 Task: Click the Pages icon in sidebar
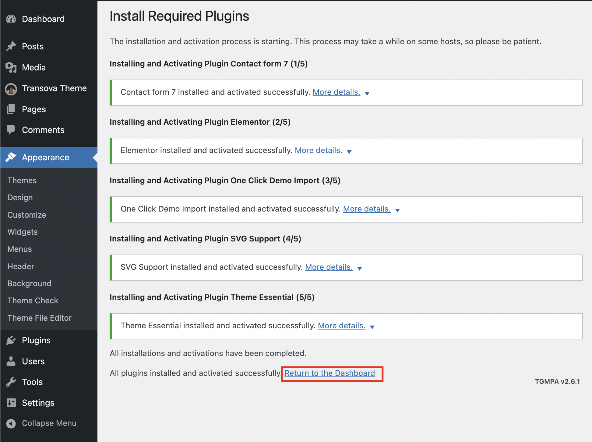tap(11, 109)
